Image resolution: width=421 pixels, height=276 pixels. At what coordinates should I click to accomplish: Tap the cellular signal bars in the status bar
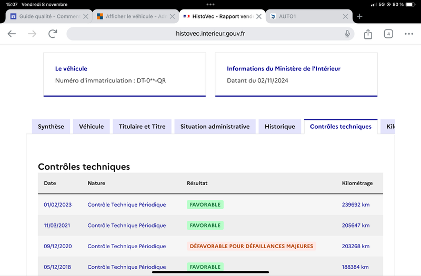coord(374,5)
